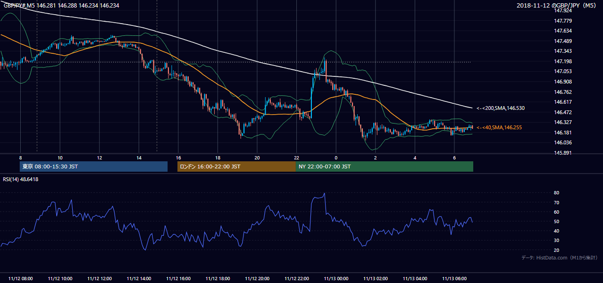Image resolution: width=603 pixels, height=283 pixels.
Task: Click price level 146.617 on the axis
Action: tap(563, 102)
